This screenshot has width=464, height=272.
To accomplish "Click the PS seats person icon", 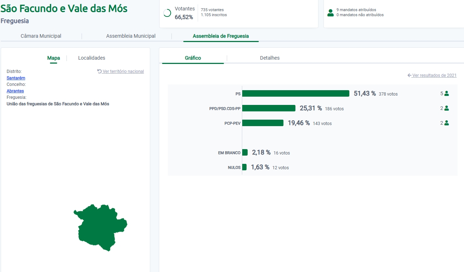I will point(447,93).
